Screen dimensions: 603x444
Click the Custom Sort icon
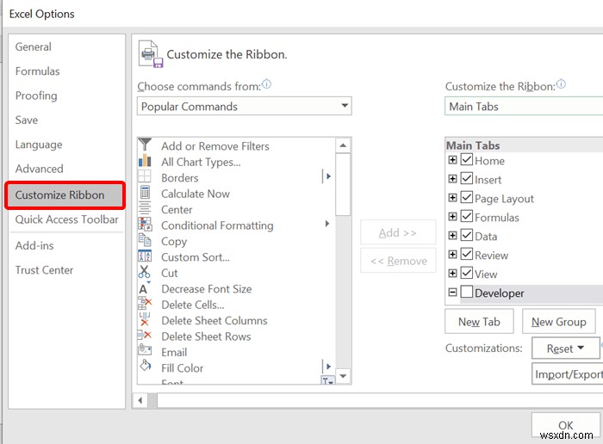pos(145,256)
